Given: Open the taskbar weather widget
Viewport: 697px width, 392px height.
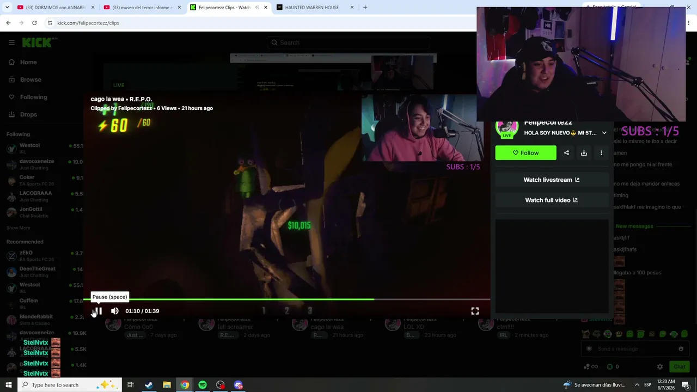Looking at the screenshot, I should pyautogui.click(x=594, y=385).
